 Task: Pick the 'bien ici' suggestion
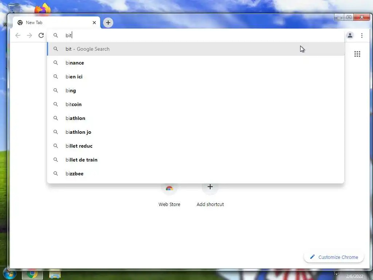(x=196, y=77)
